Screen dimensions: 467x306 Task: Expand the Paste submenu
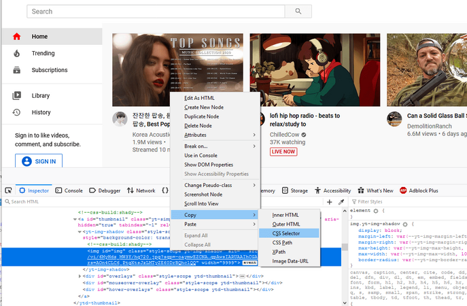coord(215,224)
